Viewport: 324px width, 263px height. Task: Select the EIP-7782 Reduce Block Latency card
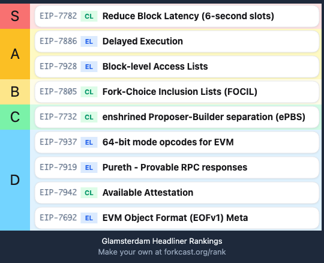pyautogui.click(x=177, y=16)
